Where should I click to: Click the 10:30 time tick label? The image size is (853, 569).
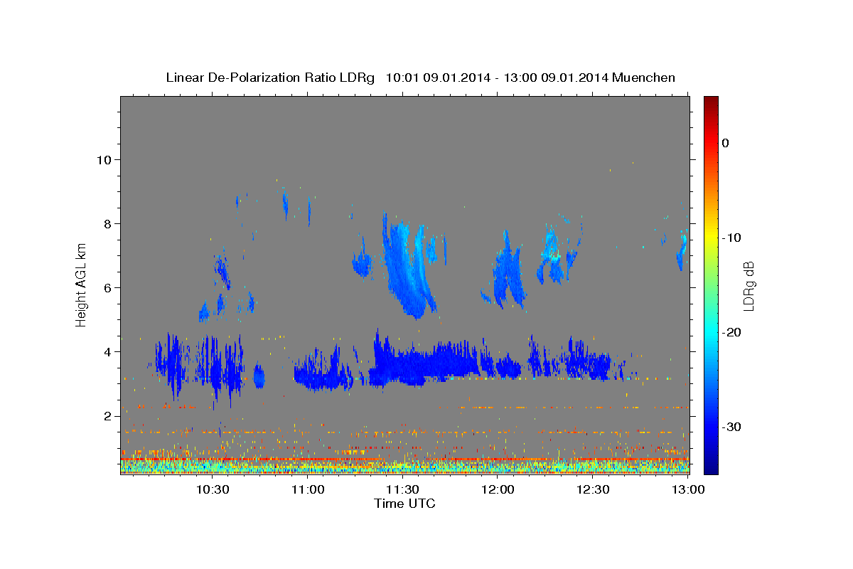212,489
